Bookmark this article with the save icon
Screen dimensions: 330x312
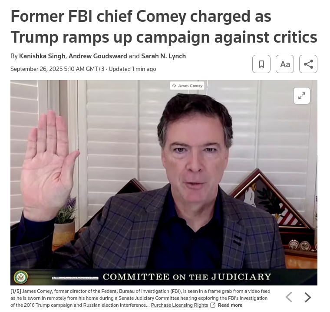click(261, 64)
